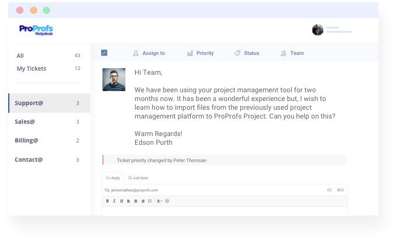Open the Team menu

[x=292, y=53]
